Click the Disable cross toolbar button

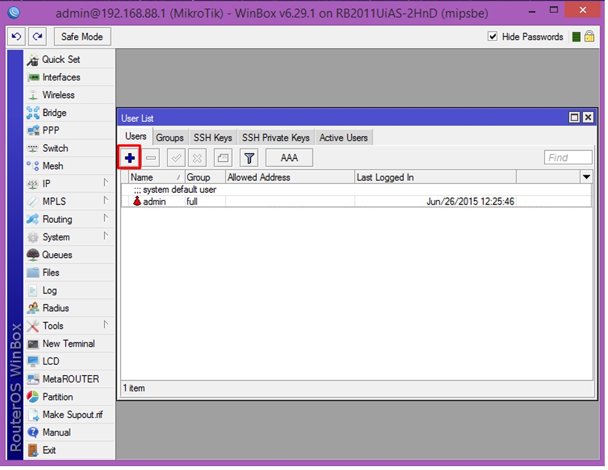(197, 158)
